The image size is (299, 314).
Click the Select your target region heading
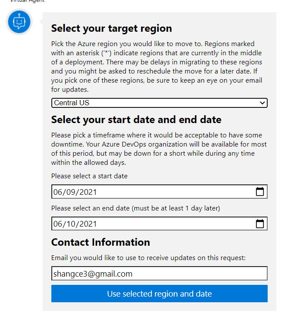tap(111, 28)
